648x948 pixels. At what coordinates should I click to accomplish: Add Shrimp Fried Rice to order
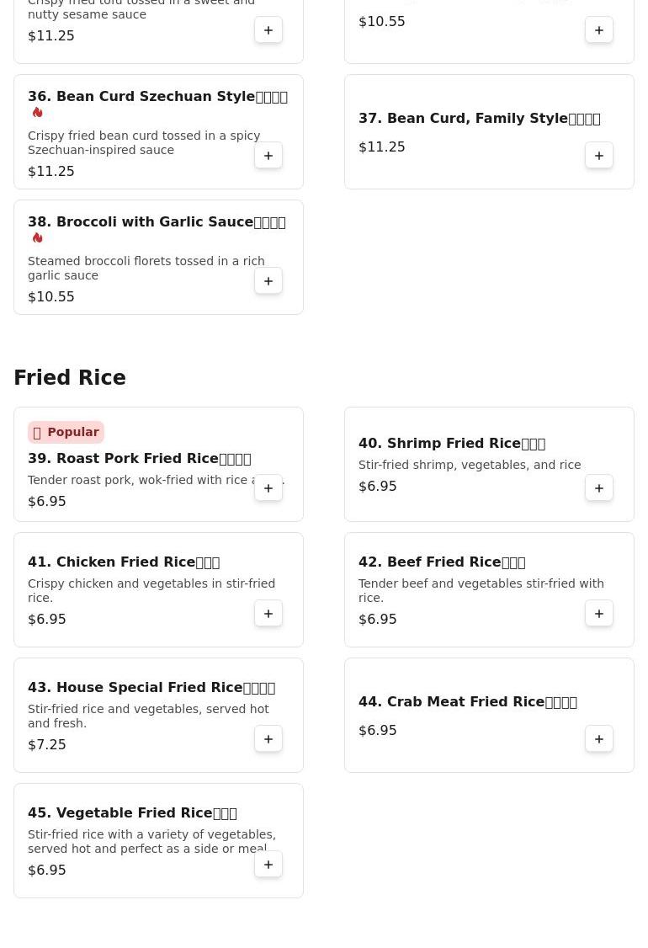[599, 488]
